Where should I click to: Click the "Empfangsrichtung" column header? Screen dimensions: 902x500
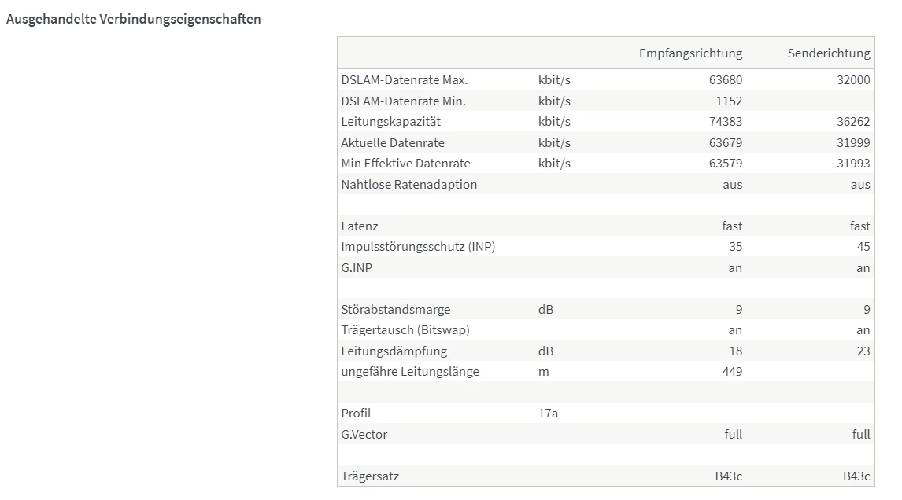click(x=690, y=53)
